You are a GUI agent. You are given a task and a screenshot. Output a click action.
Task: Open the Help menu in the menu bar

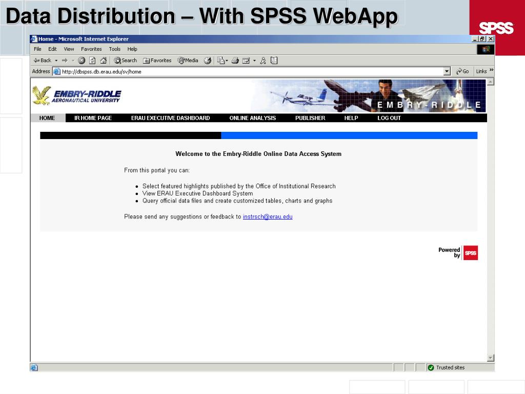pyautogui.click(x=132, y=49)
